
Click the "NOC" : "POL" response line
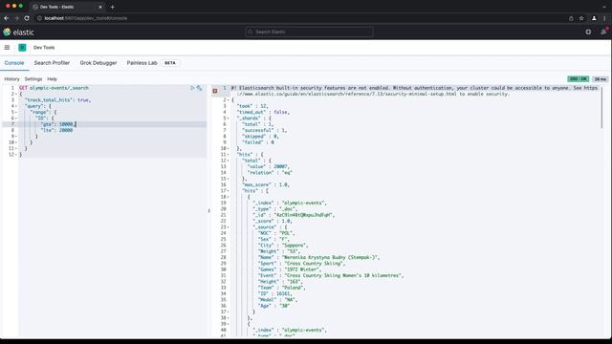(x=276, y=233)
